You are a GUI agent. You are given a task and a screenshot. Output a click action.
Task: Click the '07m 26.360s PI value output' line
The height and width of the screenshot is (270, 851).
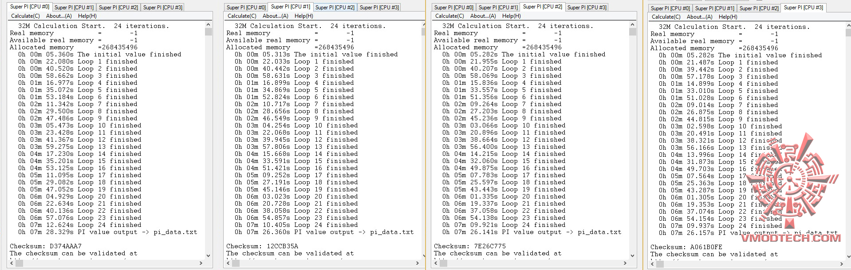coord(324,232)
